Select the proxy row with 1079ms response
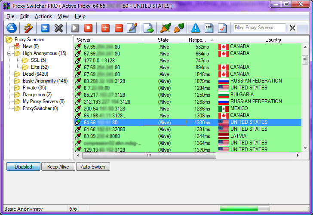 [x=188, y=81]
